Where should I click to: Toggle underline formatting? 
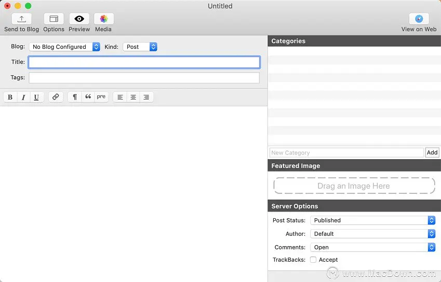(x=36, y=97)
